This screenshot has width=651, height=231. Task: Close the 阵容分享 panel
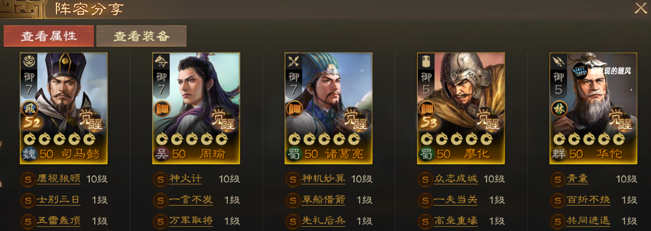(x=640, y=8)
